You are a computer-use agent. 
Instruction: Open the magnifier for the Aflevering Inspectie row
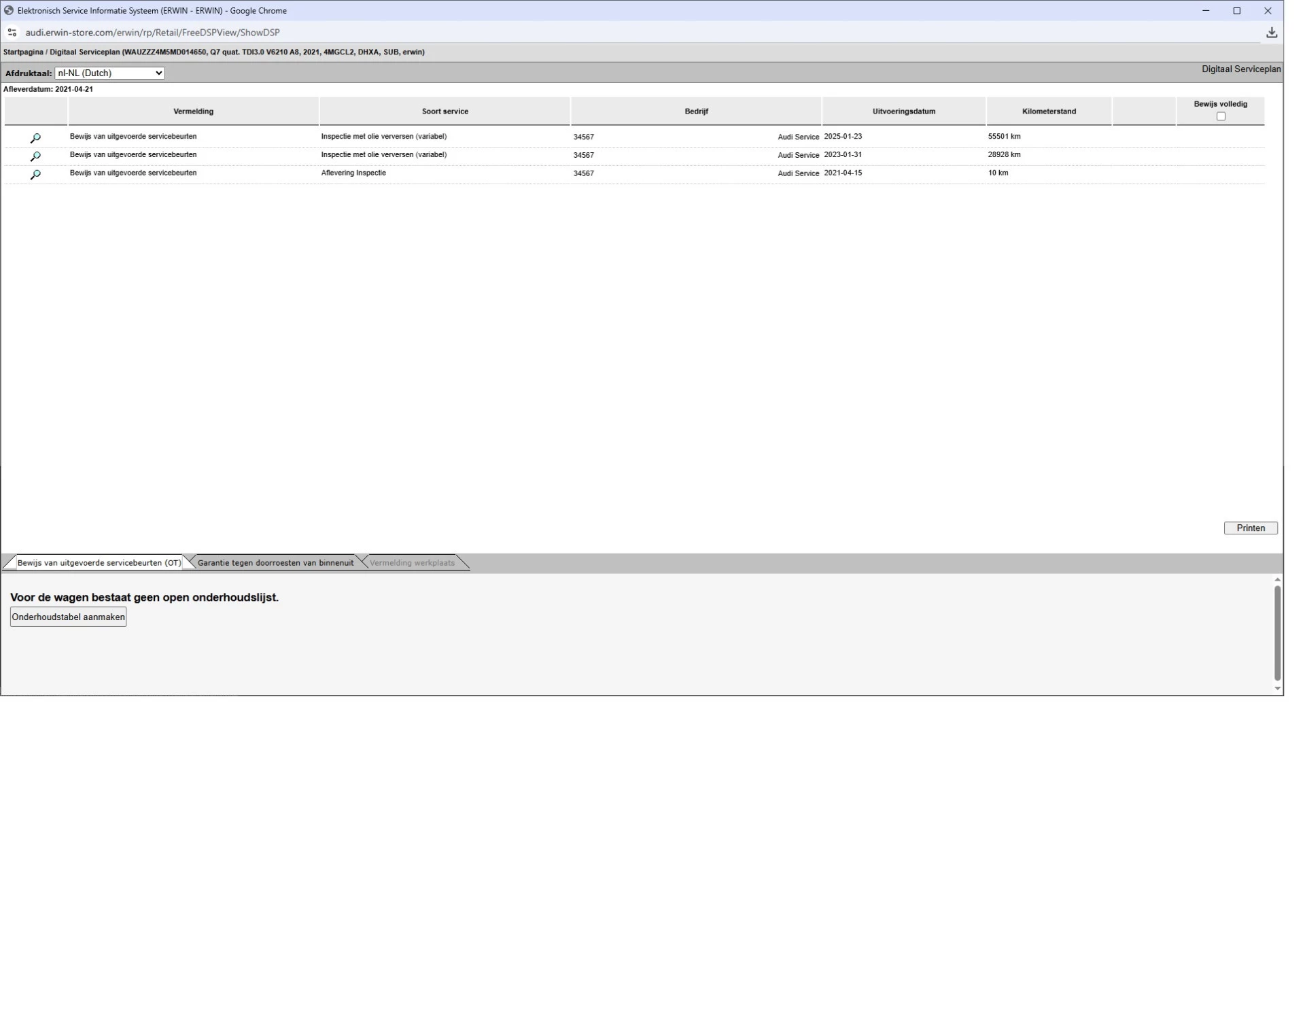pos(35,175)
